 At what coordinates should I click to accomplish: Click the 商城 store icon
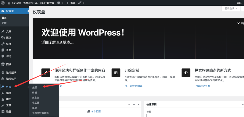click(3, 64)
